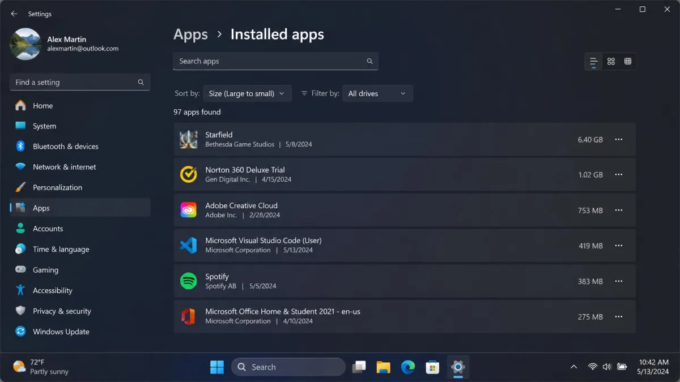
Task: Open the Sort by Size dropdown
Action: click(x=248, y=93)
